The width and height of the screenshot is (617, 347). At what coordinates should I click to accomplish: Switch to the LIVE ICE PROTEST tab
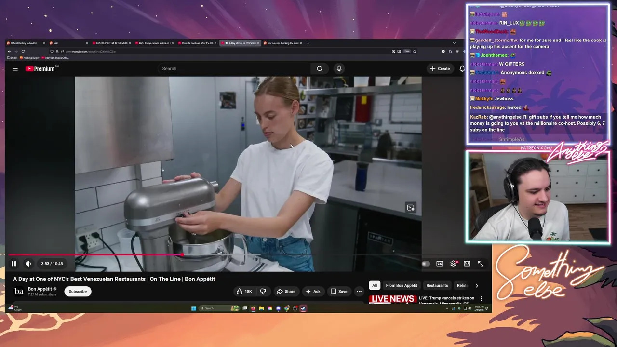[x=111, y=43]
